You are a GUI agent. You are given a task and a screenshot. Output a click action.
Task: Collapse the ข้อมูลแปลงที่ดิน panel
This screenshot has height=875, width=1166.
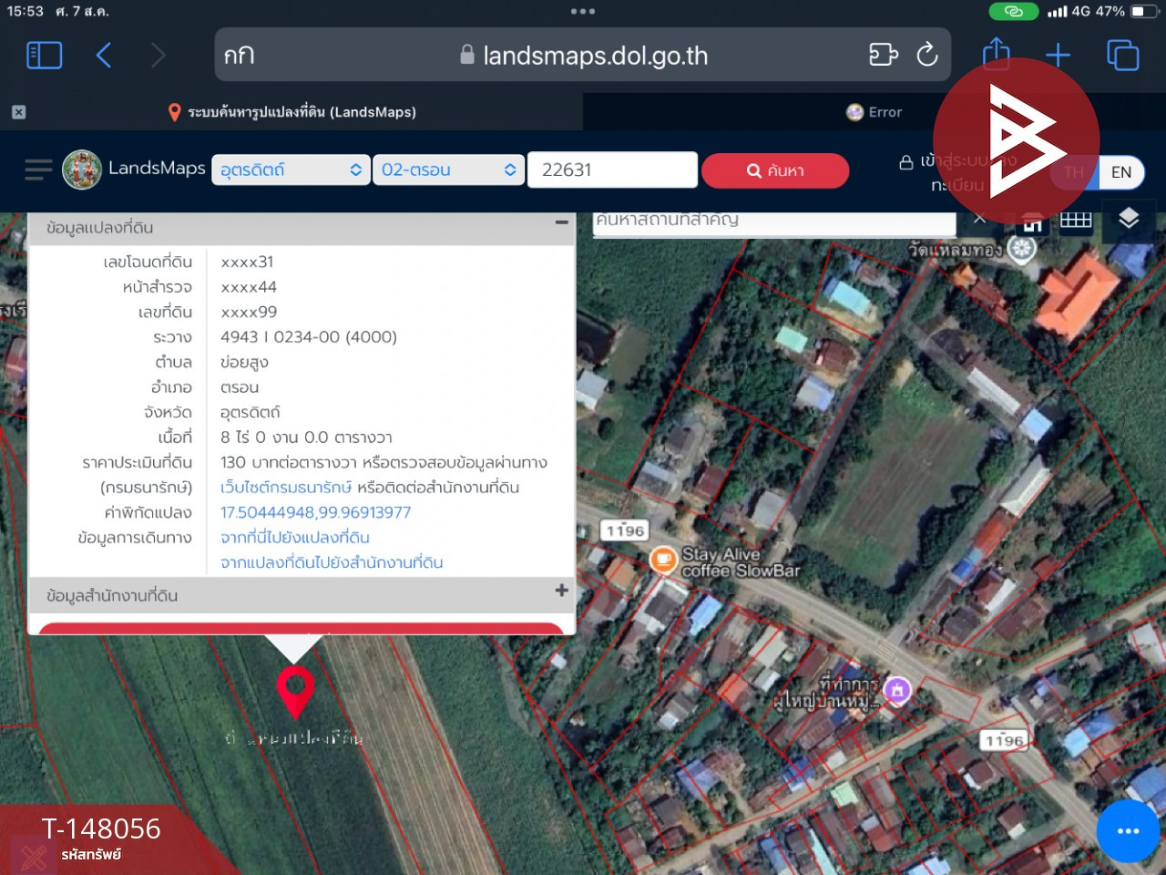pyautogui.click(x=562, y=222)
